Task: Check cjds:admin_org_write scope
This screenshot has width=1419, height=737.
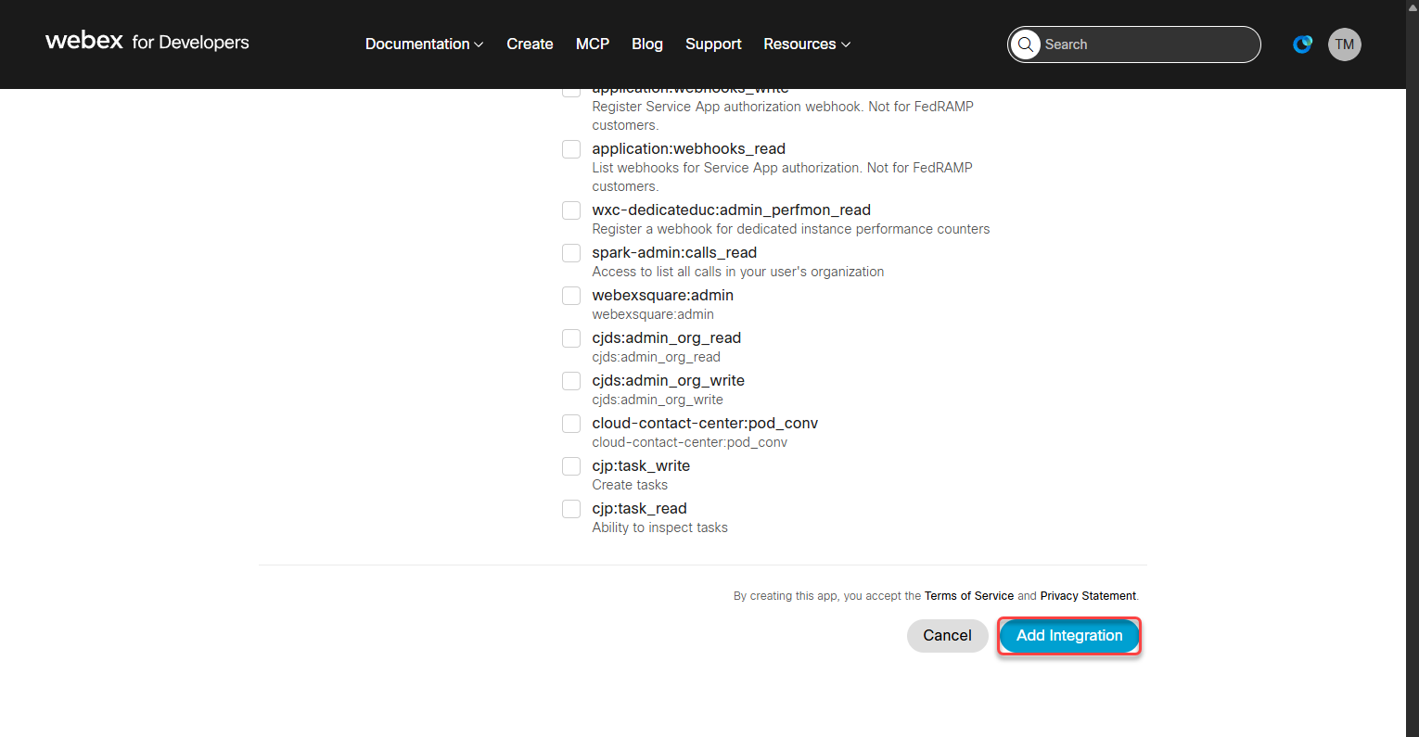Action: (571, 381)
